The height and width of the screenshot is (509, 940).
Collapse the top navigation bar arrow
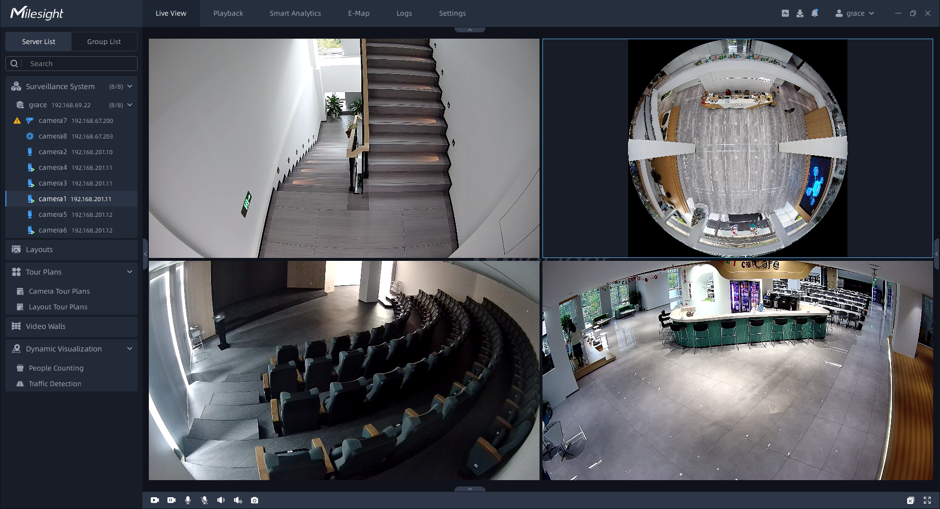pos(470,30)
